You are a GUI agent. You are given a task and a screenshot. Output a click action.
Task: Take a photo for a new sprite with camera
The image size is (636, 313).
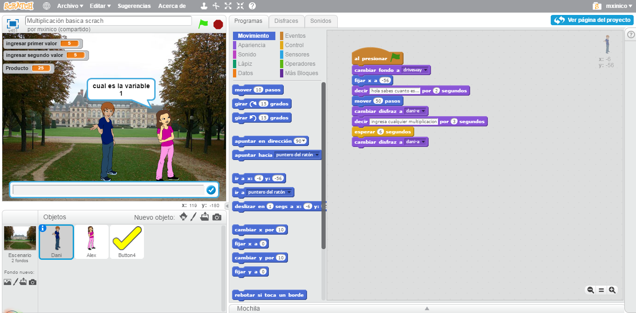tap(217, 217)
